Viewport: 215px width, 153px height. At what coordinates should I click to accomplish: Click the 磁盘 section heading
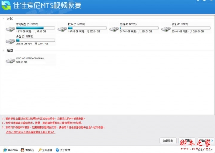coord(10,51)
